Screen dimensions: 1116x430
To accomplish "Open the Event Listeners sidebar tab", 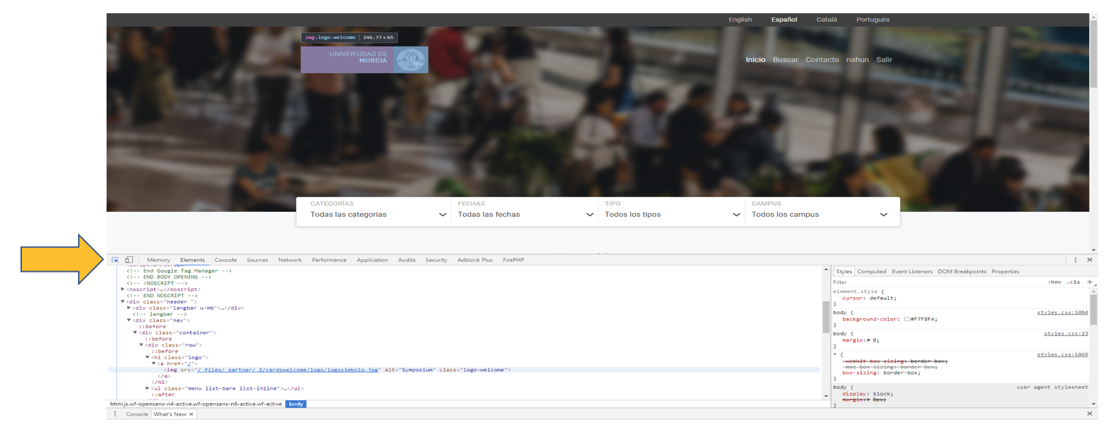I will tap(912, 271).
